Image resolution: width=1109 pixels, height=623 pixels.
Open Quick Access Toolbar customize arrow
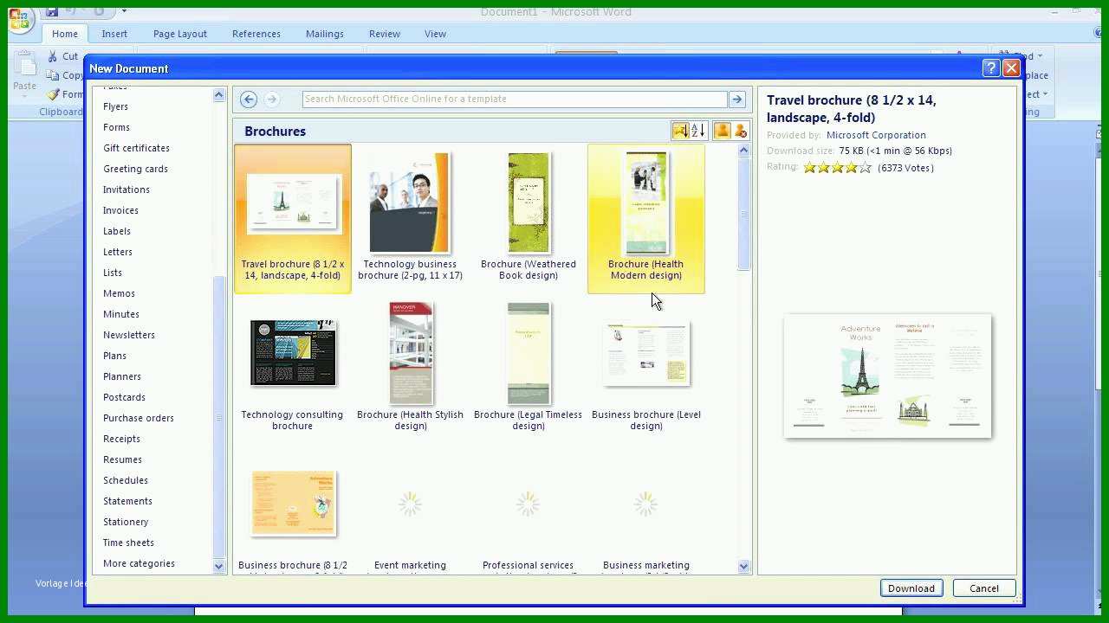click(124, 11)
